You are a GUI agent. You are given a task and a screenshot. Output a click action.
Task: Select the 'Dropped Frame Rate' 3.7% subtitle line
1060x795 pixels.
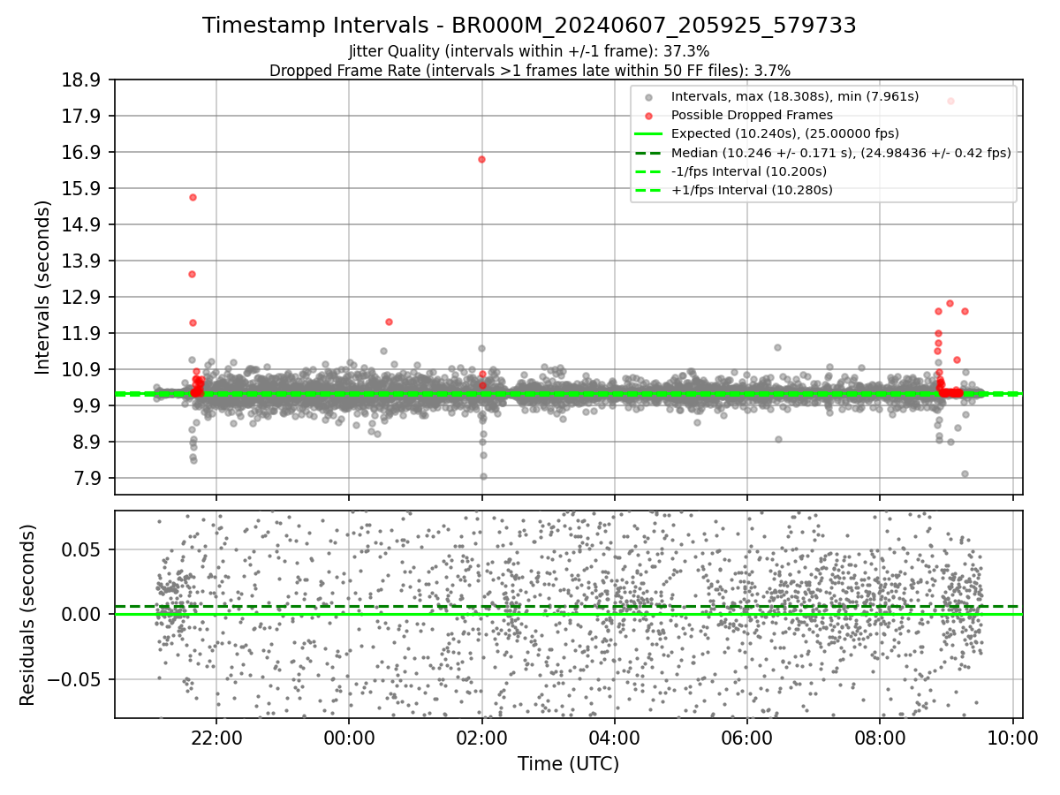tap(529, 70)
